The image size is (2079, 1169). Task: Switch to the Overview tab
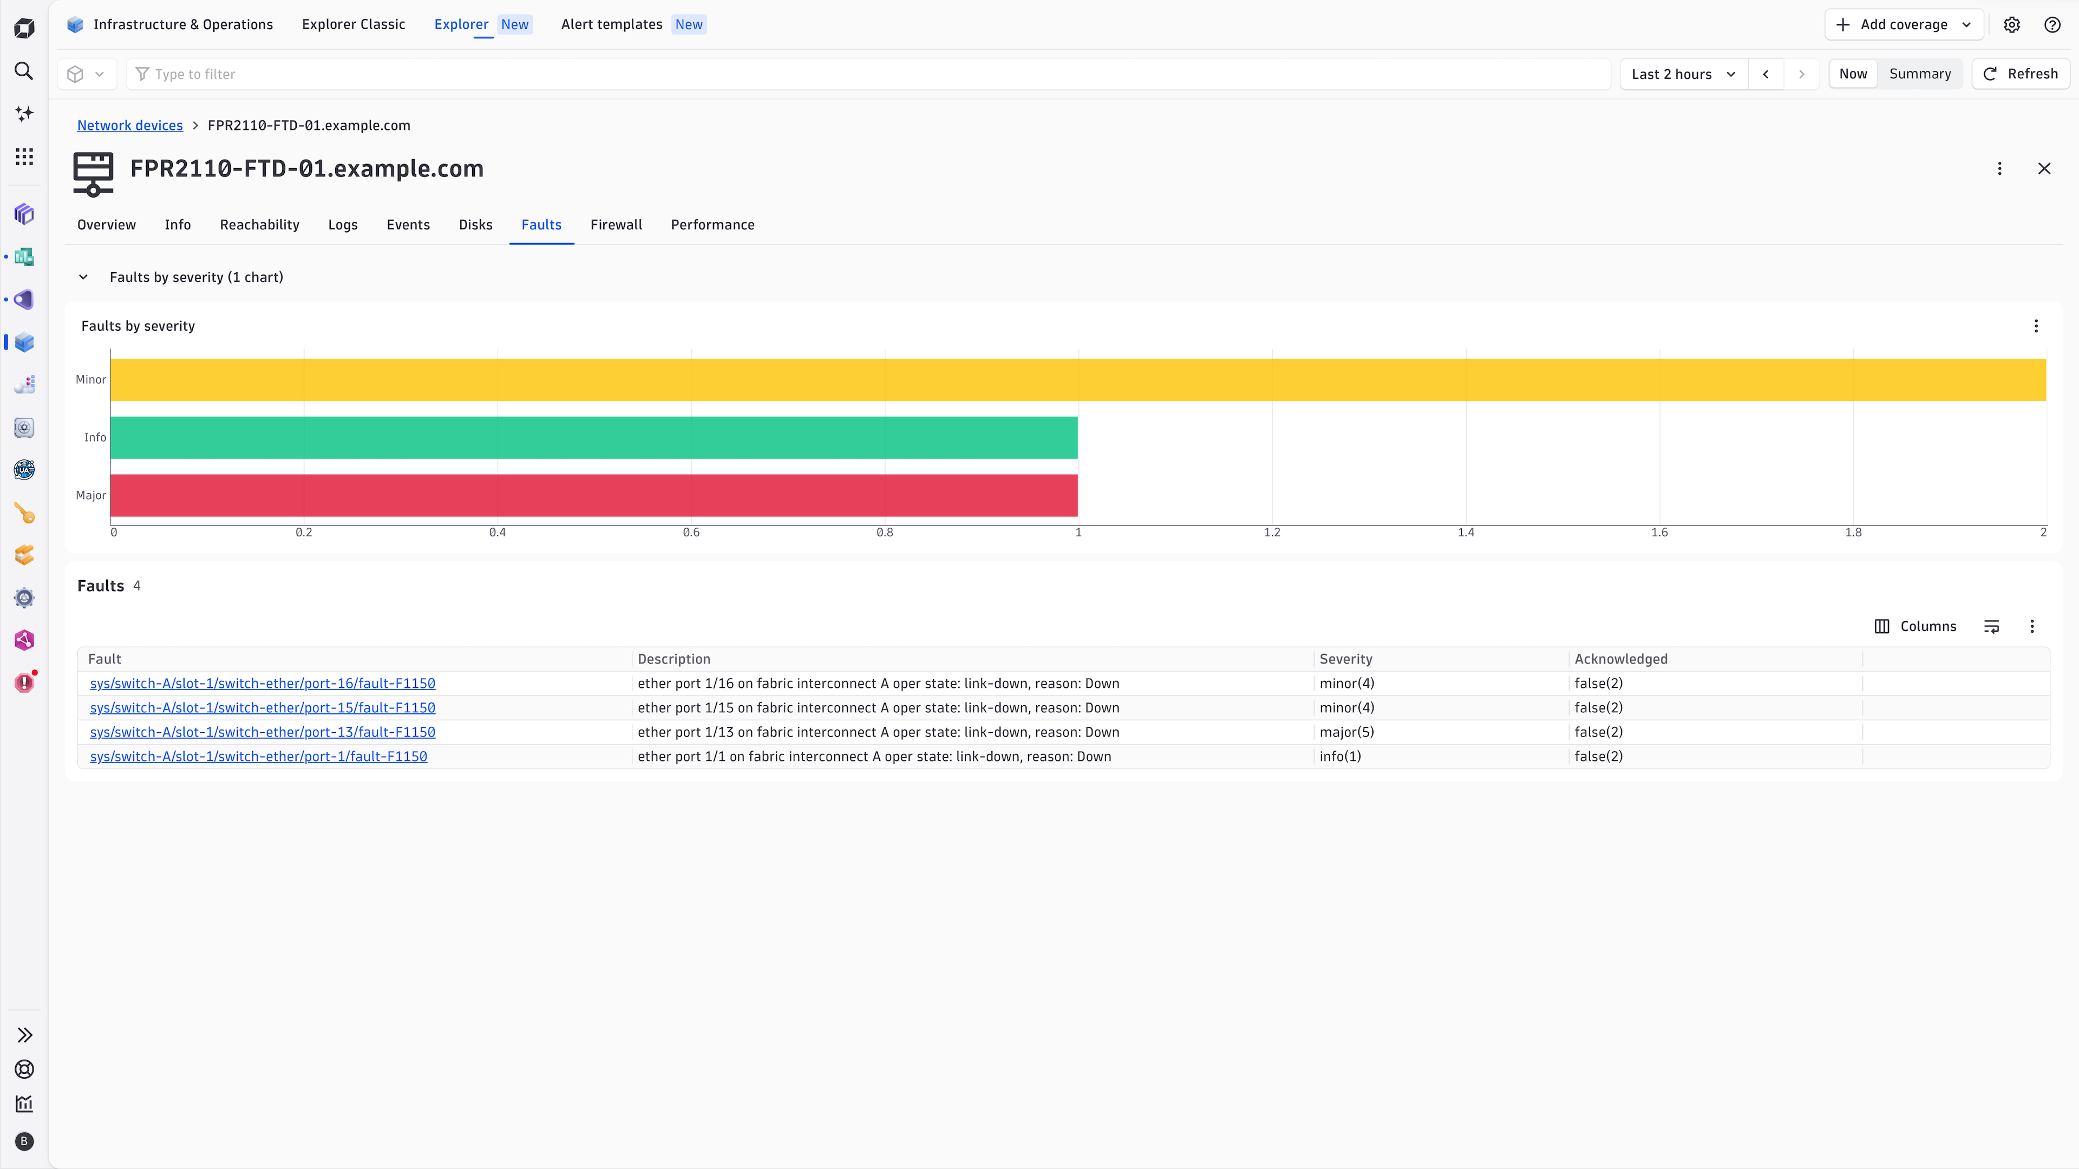pyautogui.click(x=107, y=225)
